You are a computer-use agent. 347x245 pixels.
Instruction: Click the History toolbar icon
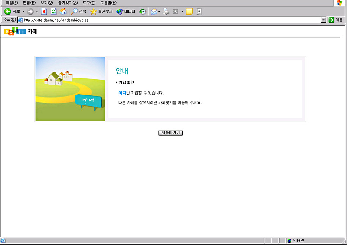click(143, 12)
